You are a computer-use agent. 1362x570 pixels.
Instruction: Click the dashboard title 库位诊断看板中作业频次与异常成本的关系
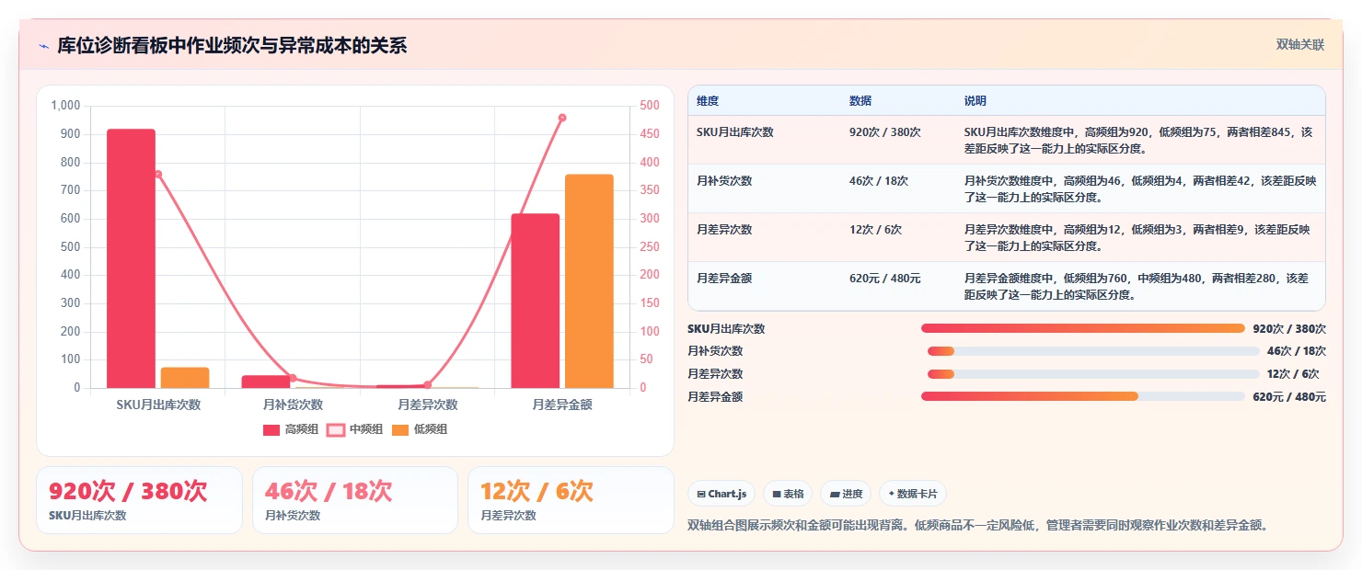click(x=232, y=45)
